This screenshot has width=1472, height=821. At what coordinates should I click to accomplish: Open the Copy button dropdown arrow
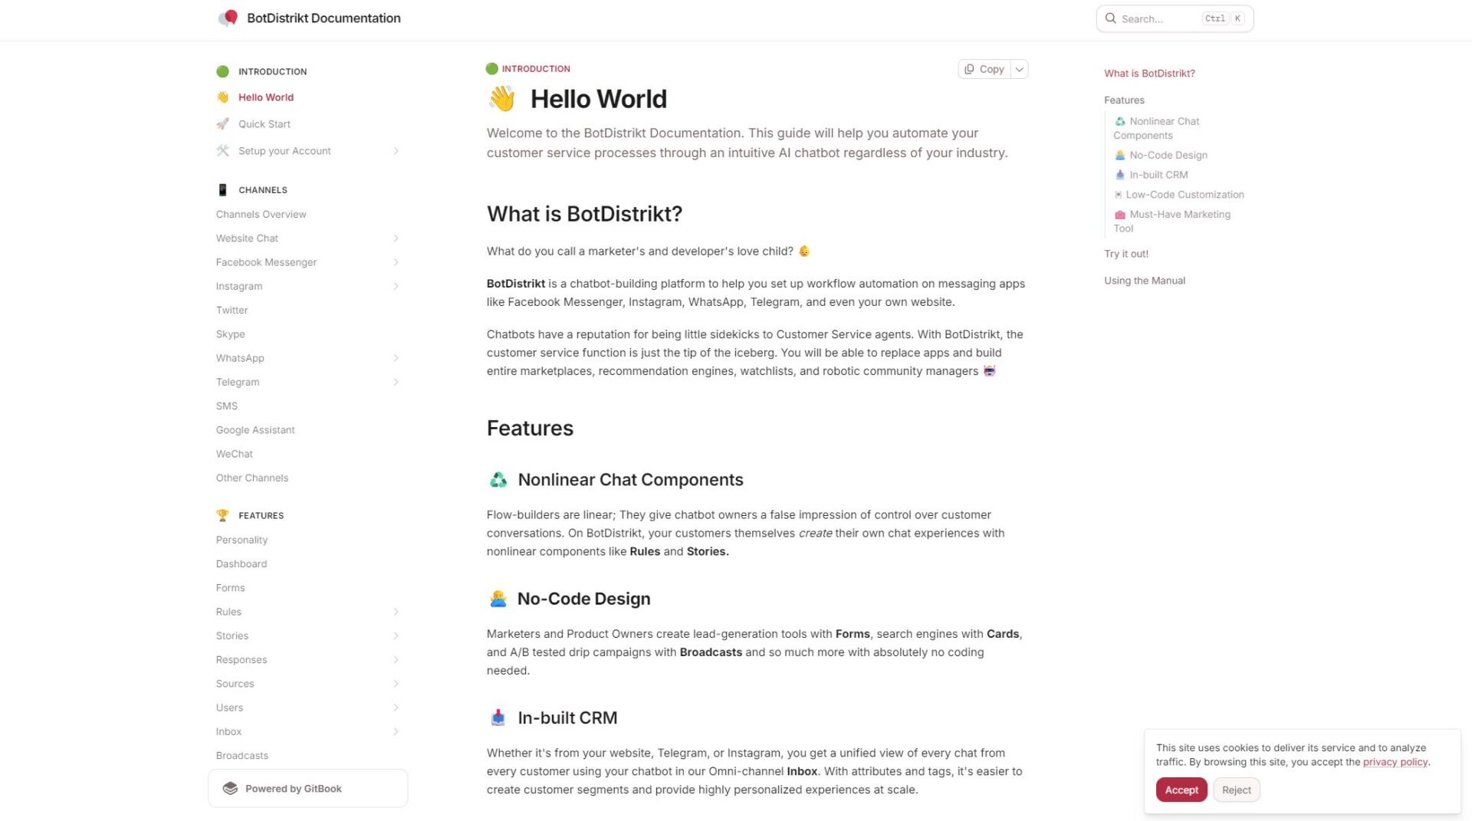[x=1019, y=69]
